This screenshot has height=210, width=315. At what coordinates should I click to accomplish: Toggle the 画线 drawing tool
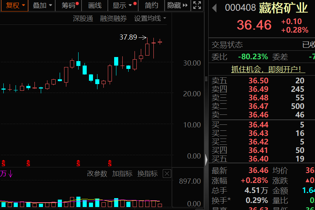click(95, 5)
